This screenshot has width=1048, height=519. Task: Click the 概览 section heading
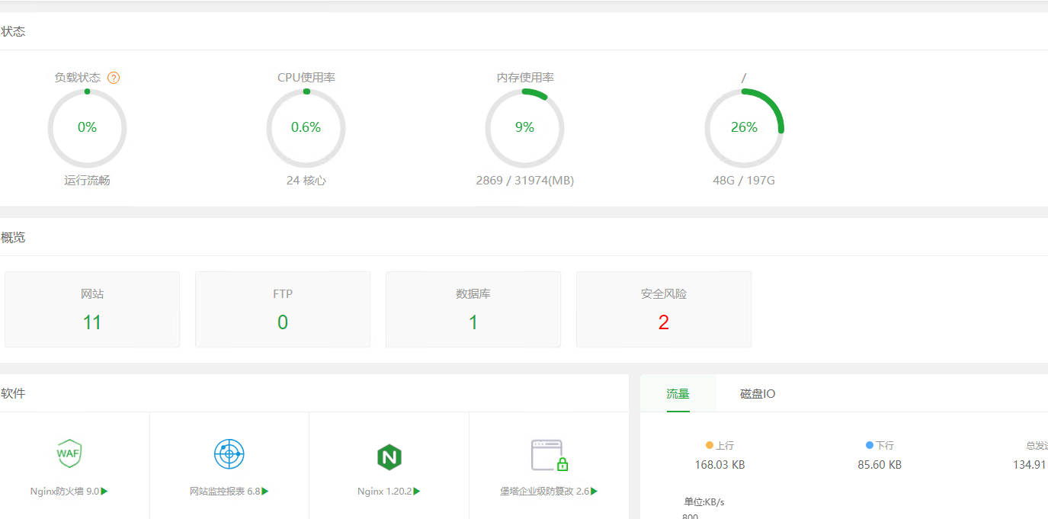pyautogui.click(x=13, y=237)
